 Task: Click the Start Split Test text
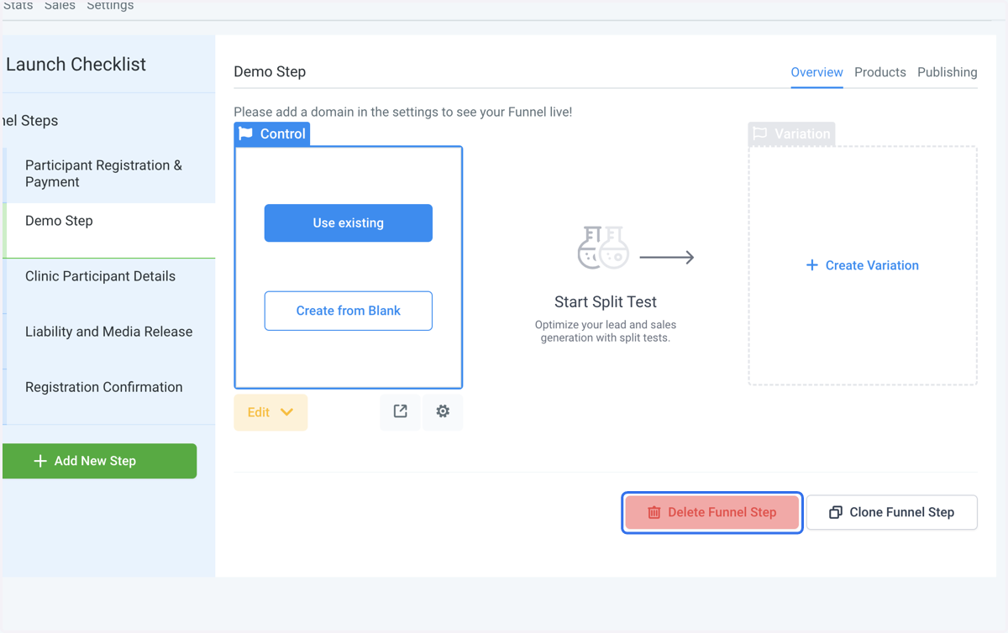tap(606, 302)
